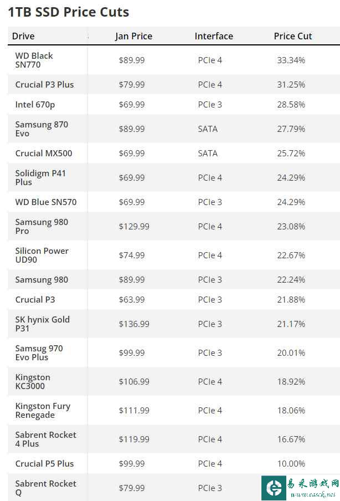
Task: Click the Intel 670p drive name
Action: (35, 105)
